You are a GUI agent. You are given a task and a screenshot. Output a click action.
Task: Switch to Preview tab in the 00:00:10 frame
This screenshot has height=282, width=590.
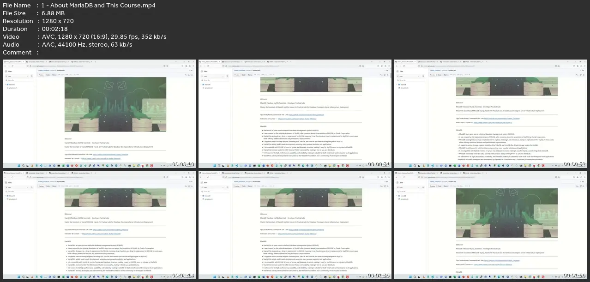tap(41, 75)
